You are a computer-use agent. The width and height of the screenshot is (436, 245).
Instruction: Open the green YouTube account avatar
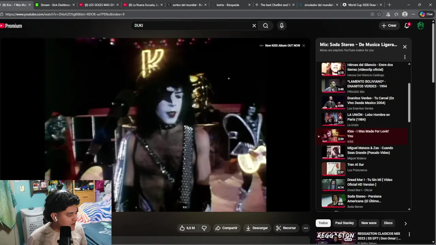(421, 26)
